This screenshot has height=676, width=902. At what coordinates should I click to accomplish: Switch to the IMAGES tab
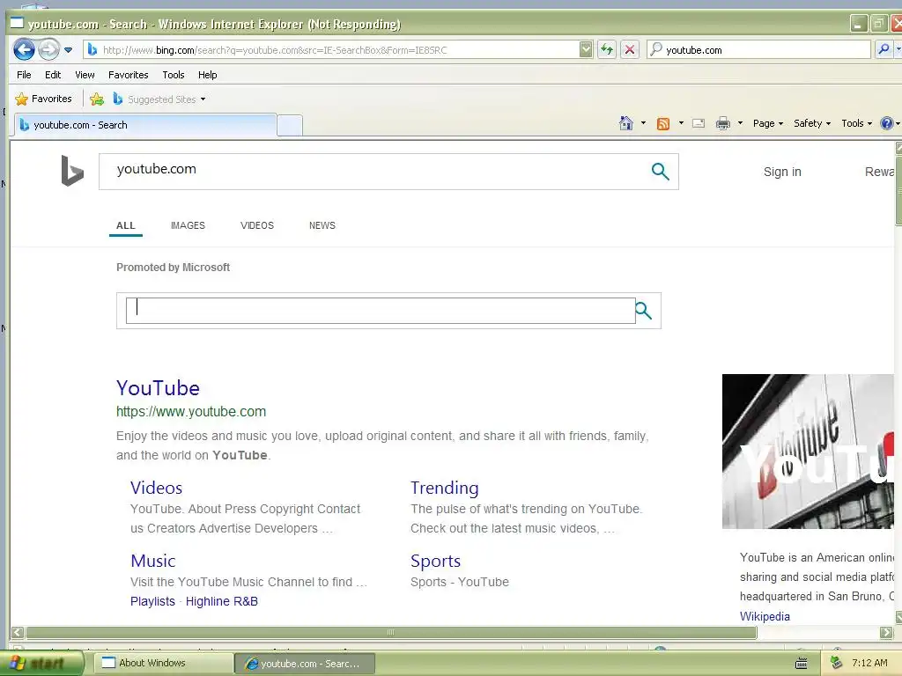point(188,225)
